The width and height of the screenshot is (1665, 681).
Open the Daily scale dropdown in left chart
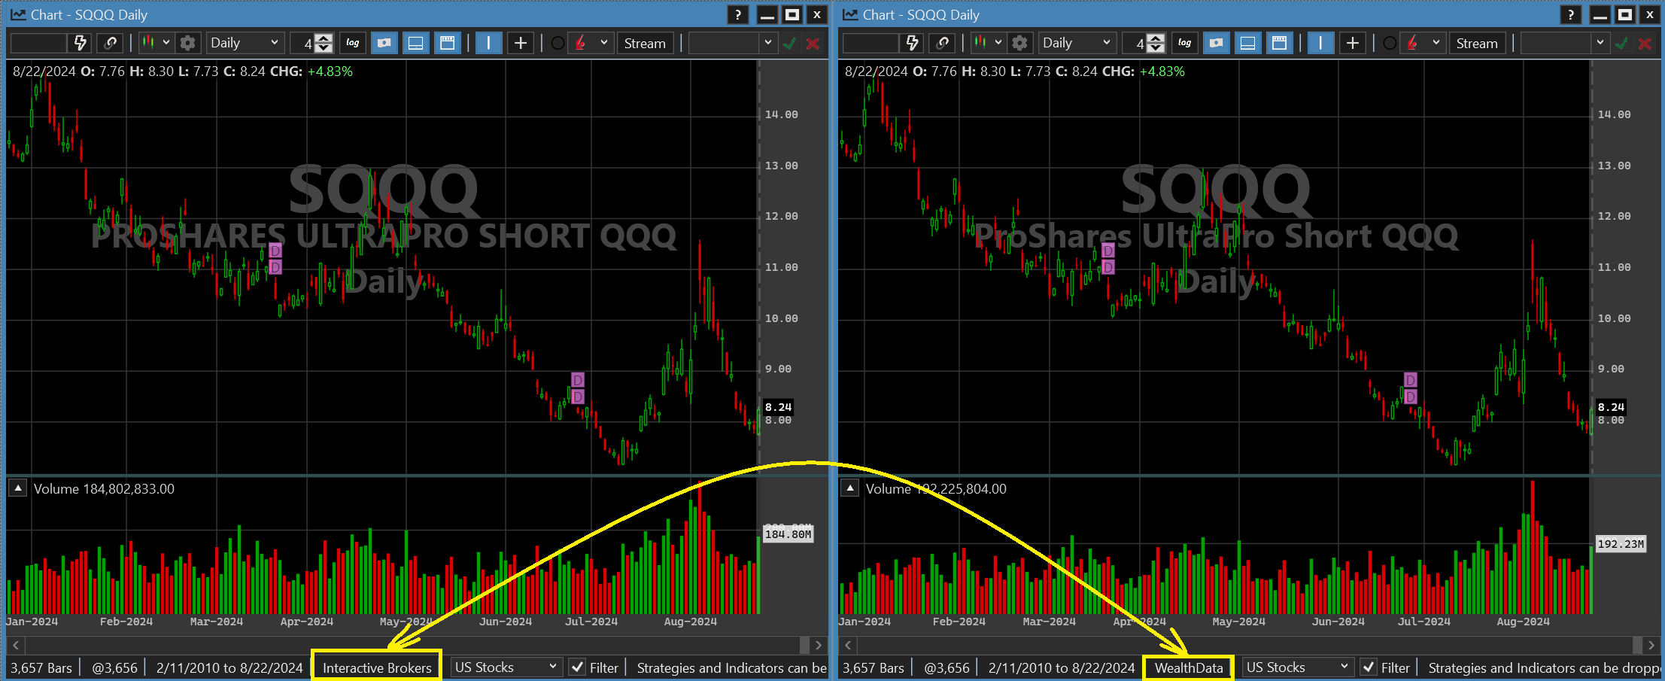click(x=245, y=43)
